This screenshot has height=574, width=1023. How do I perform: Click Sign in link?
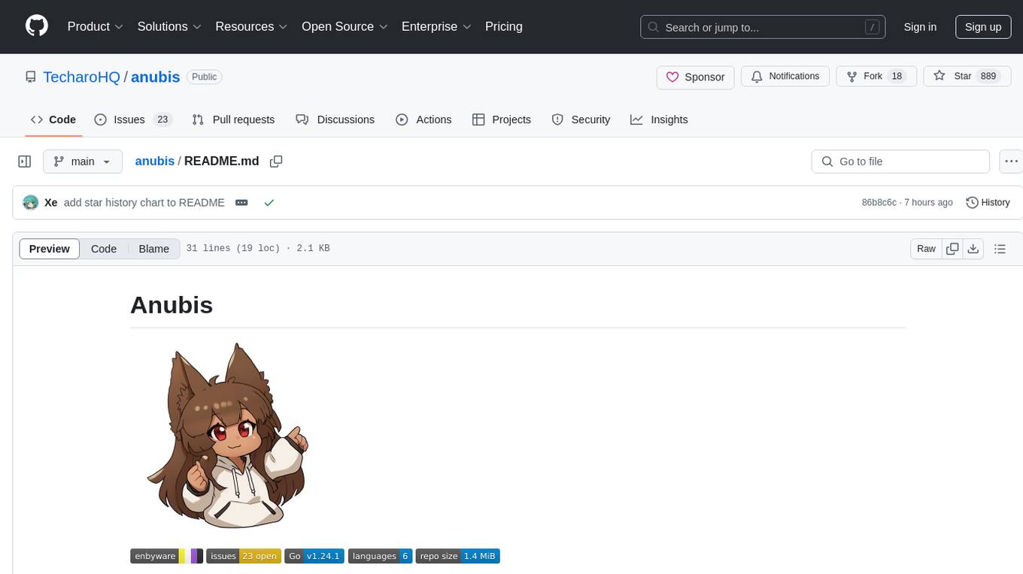point(920,27)
